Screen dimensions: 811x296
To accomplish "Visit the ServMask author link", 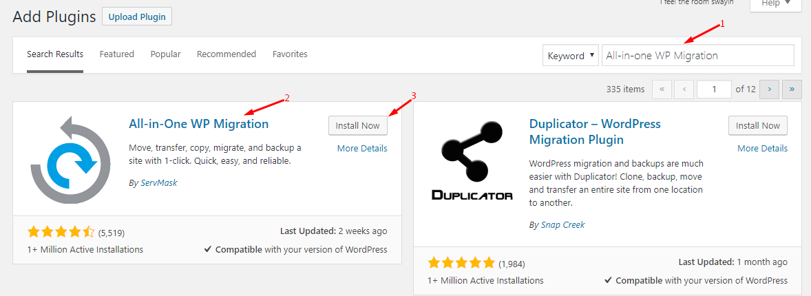I will [x=159, y=182].
